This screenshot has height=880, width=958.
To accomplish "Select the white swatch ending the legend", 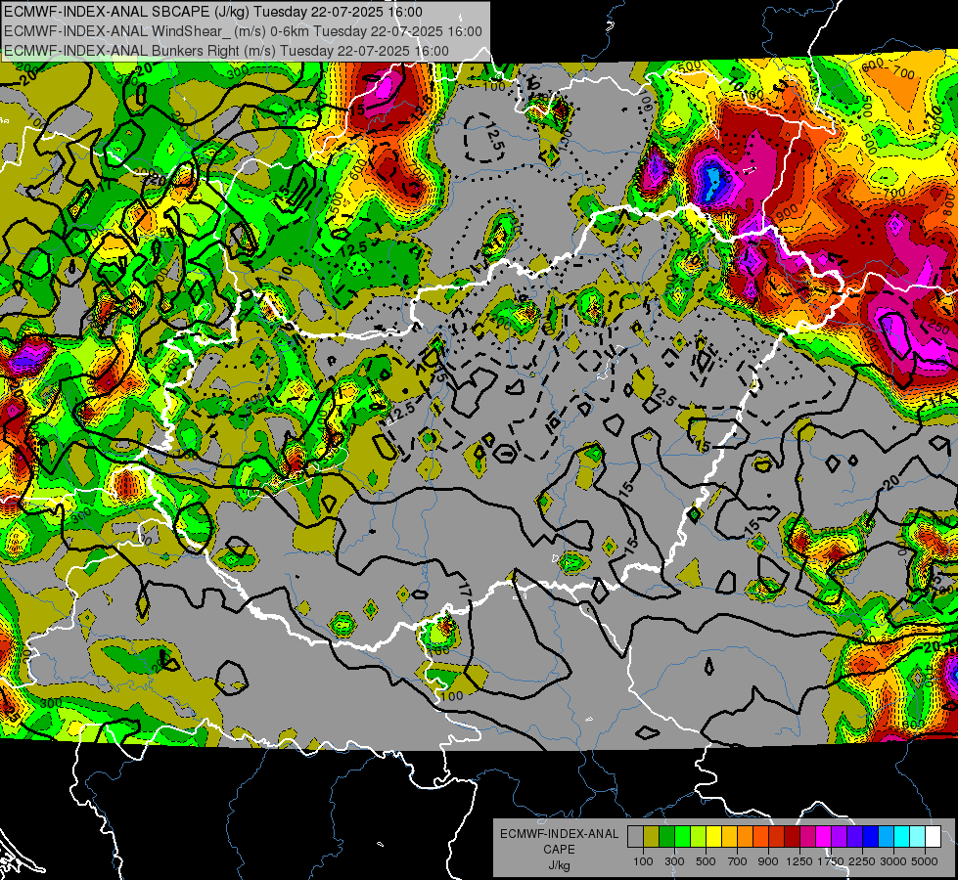I will 933,836.
